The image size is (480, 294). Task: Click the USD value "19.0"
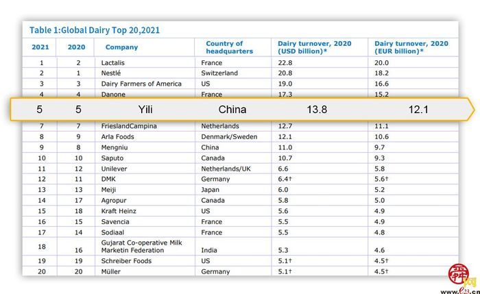285,84
